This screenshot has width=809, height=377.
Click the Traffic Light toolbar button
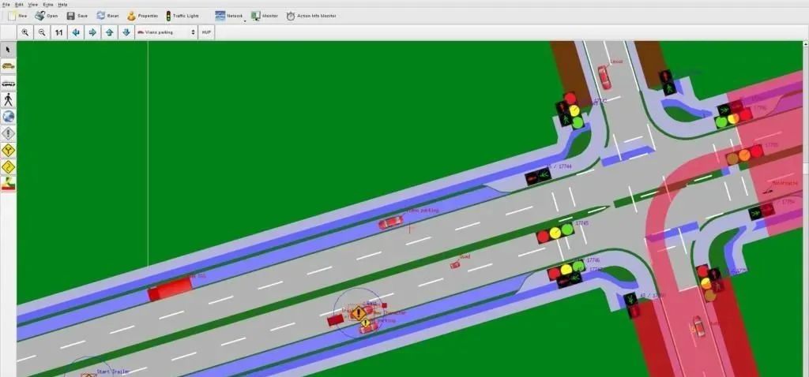click(x=182, y=16)
